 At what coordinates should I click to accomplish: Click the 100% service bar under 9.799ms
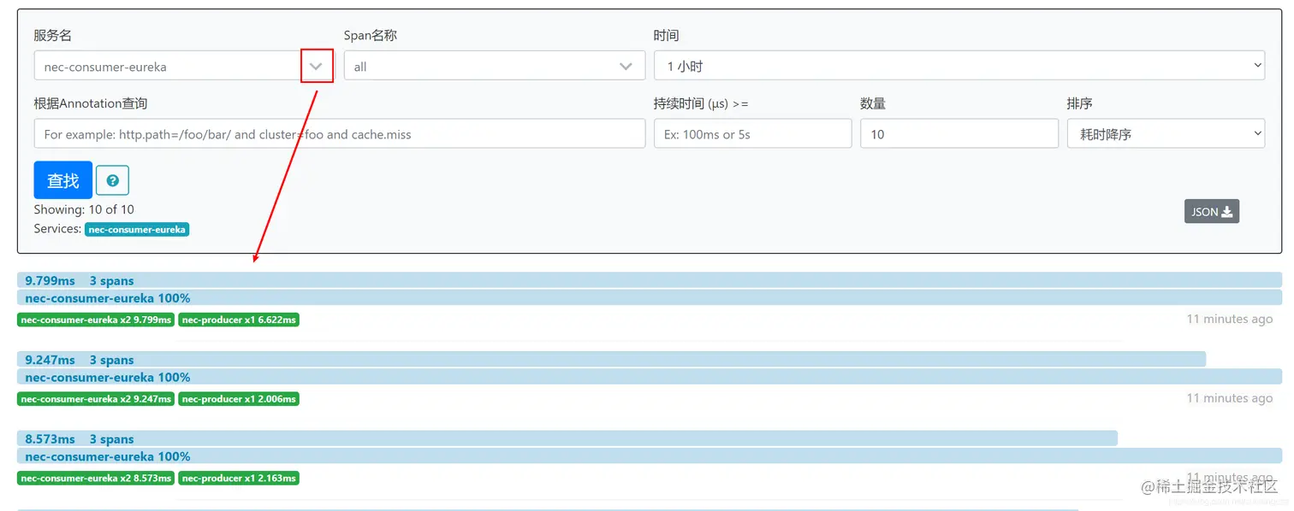pos(650,297)
